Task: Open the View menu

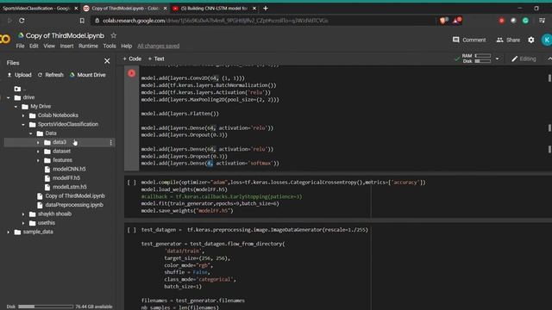Action: coord(49,46)
